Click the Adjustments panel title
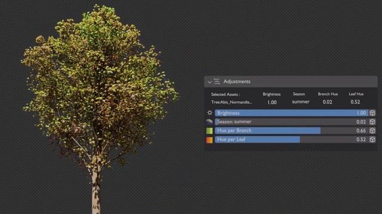The image size is (382, 214). (x=237, y=81)
